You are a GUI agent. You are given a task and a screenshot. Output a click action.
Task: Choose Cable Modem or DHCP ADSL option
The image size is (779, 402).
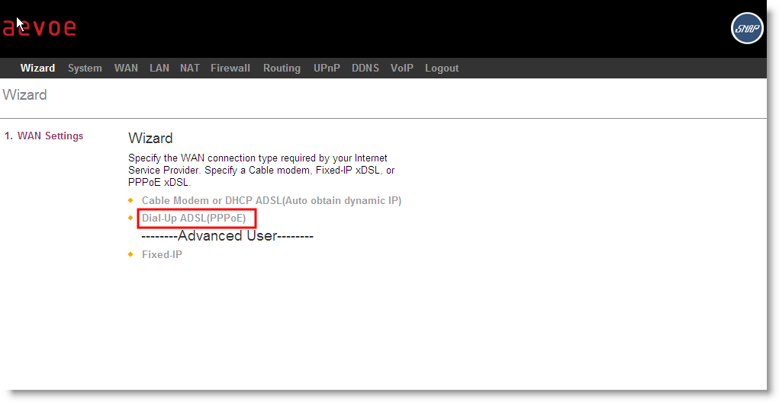pyautogui.click(x=272, y=201)
